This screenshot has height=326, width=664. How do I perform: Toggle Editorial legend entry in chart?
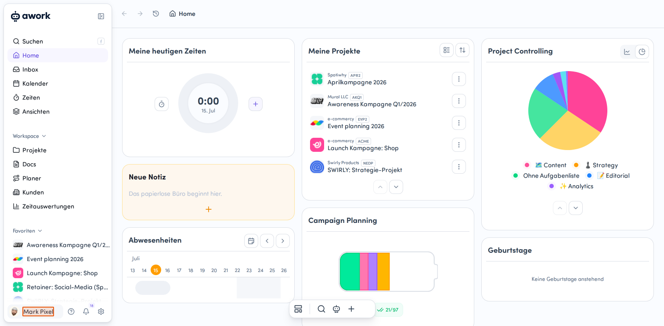tap(608, 176)
